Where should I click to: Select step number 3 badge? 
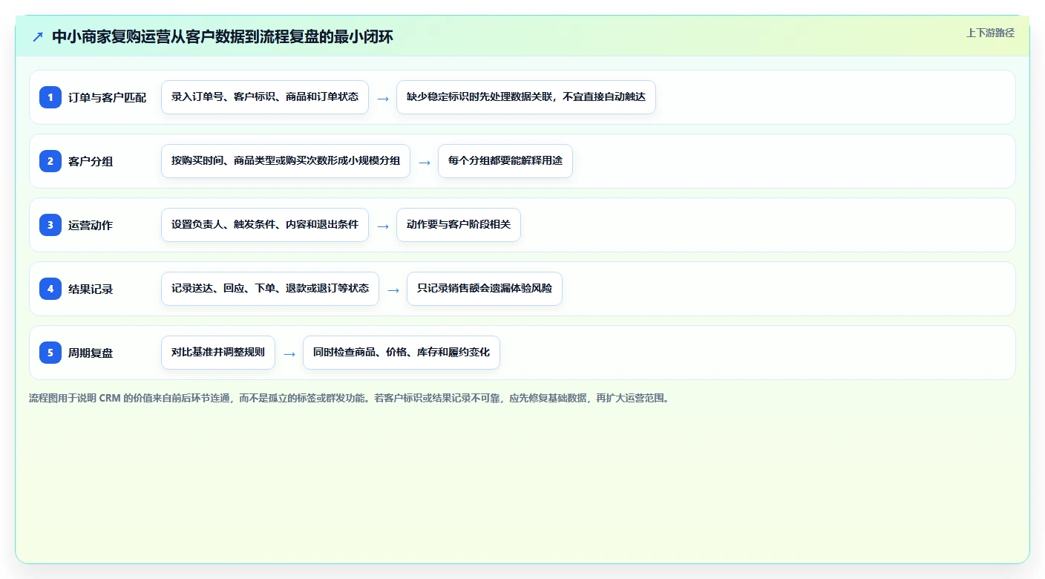pyautogui.click(x=50, y=225)
